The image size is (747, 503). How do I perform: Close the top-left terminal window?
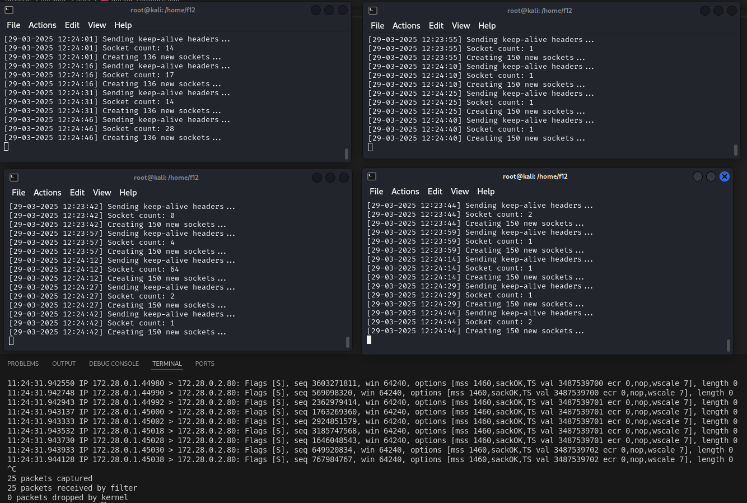pyautogui.click(x=343, y=10)
